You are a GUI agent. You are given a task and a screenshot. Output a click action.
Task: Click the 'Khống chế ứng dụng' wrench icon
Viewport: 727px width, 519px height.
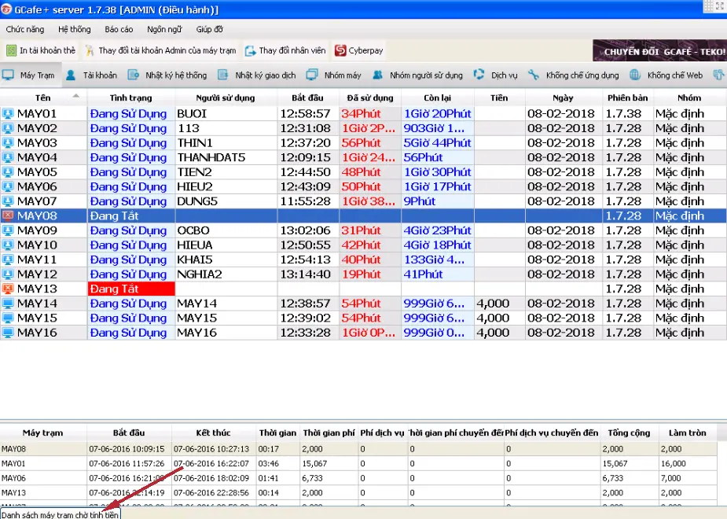coord(534,75)
